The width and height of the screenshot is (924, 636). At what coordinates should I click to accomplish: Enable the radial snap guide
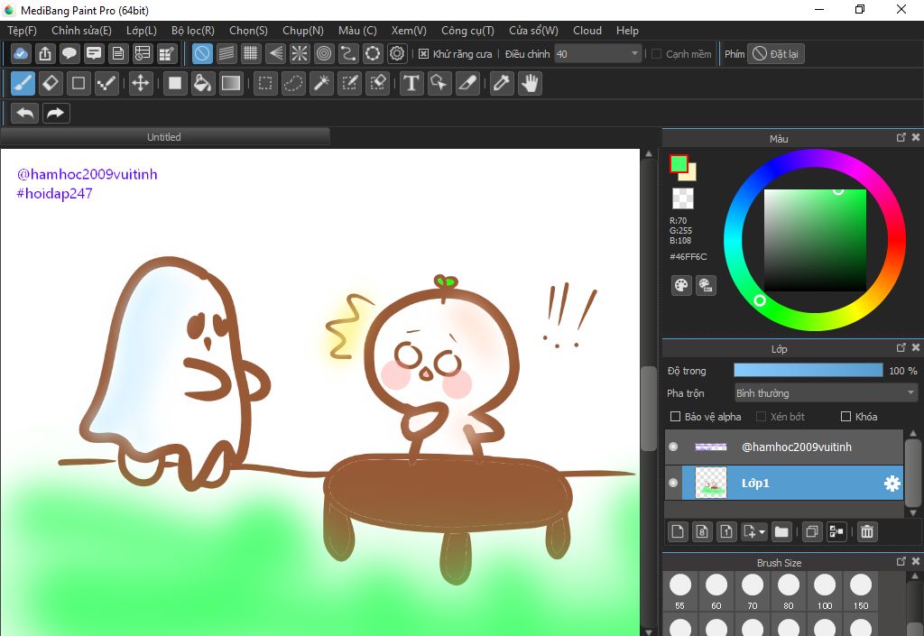300,53
